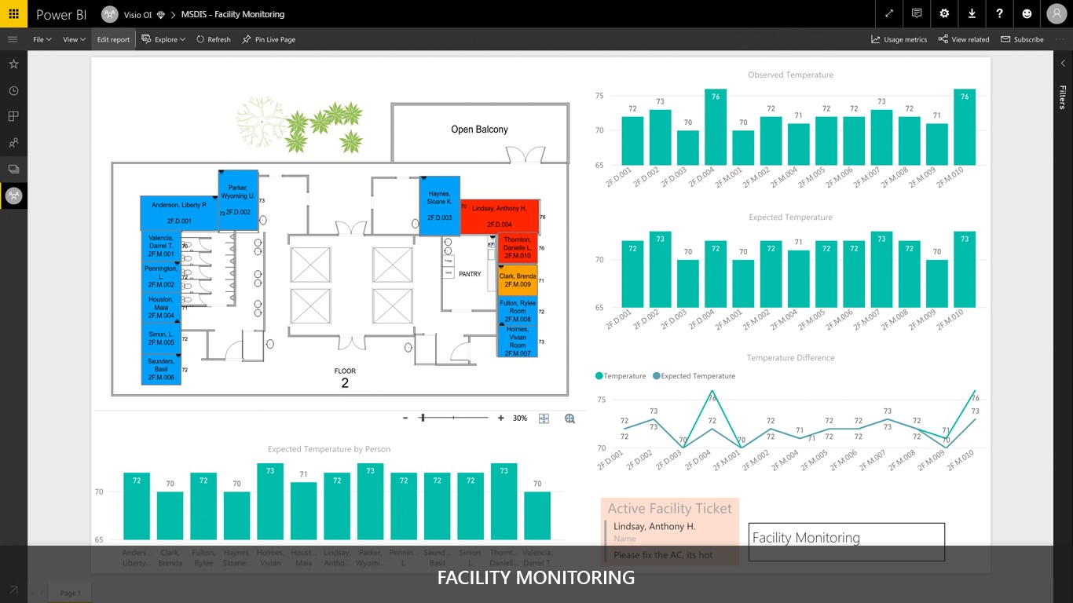The image size is (1073, 603).
Task: Click Temperature Difference chart title
Action: point(790,357)
